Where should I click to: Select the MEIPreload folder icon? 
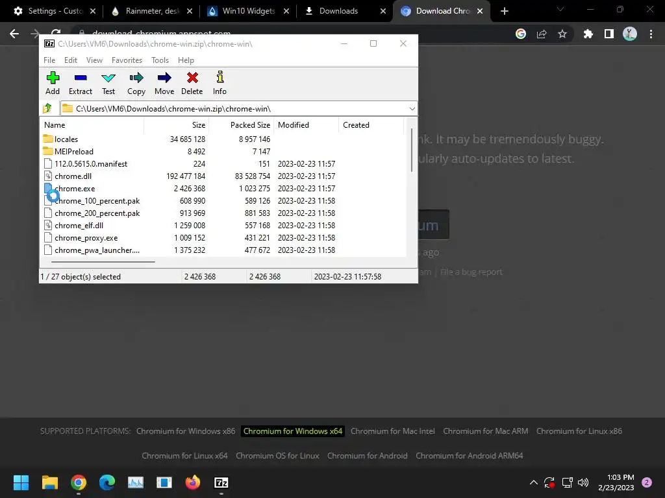pos(48,151)
